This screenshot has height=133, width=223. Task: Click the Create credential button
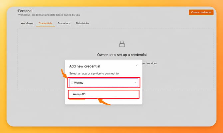[201, 12]
